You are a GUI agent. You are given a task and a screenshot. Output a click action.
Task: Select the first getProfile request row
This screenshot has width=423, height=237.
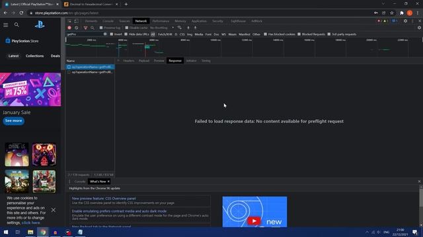(90, 67)
